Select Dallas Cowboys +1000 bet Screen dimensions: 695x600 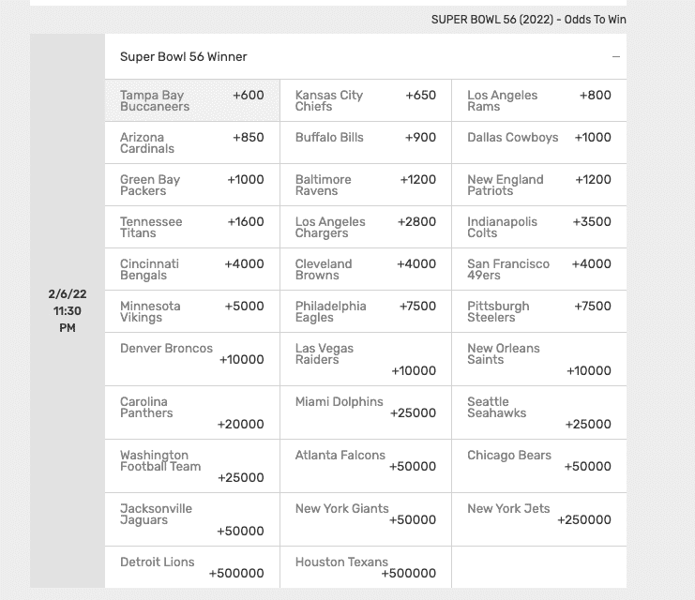coord(539,142)
